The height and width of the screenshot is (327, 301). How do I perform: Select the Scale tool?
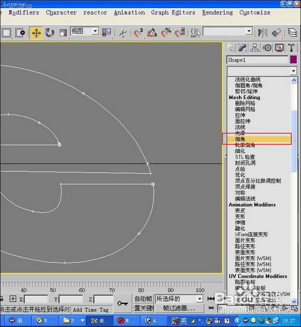click(63, 33)
